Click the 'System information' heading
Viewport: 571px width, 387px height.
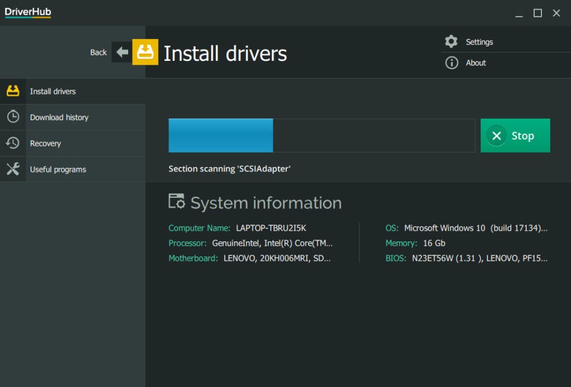pos(266,203)
